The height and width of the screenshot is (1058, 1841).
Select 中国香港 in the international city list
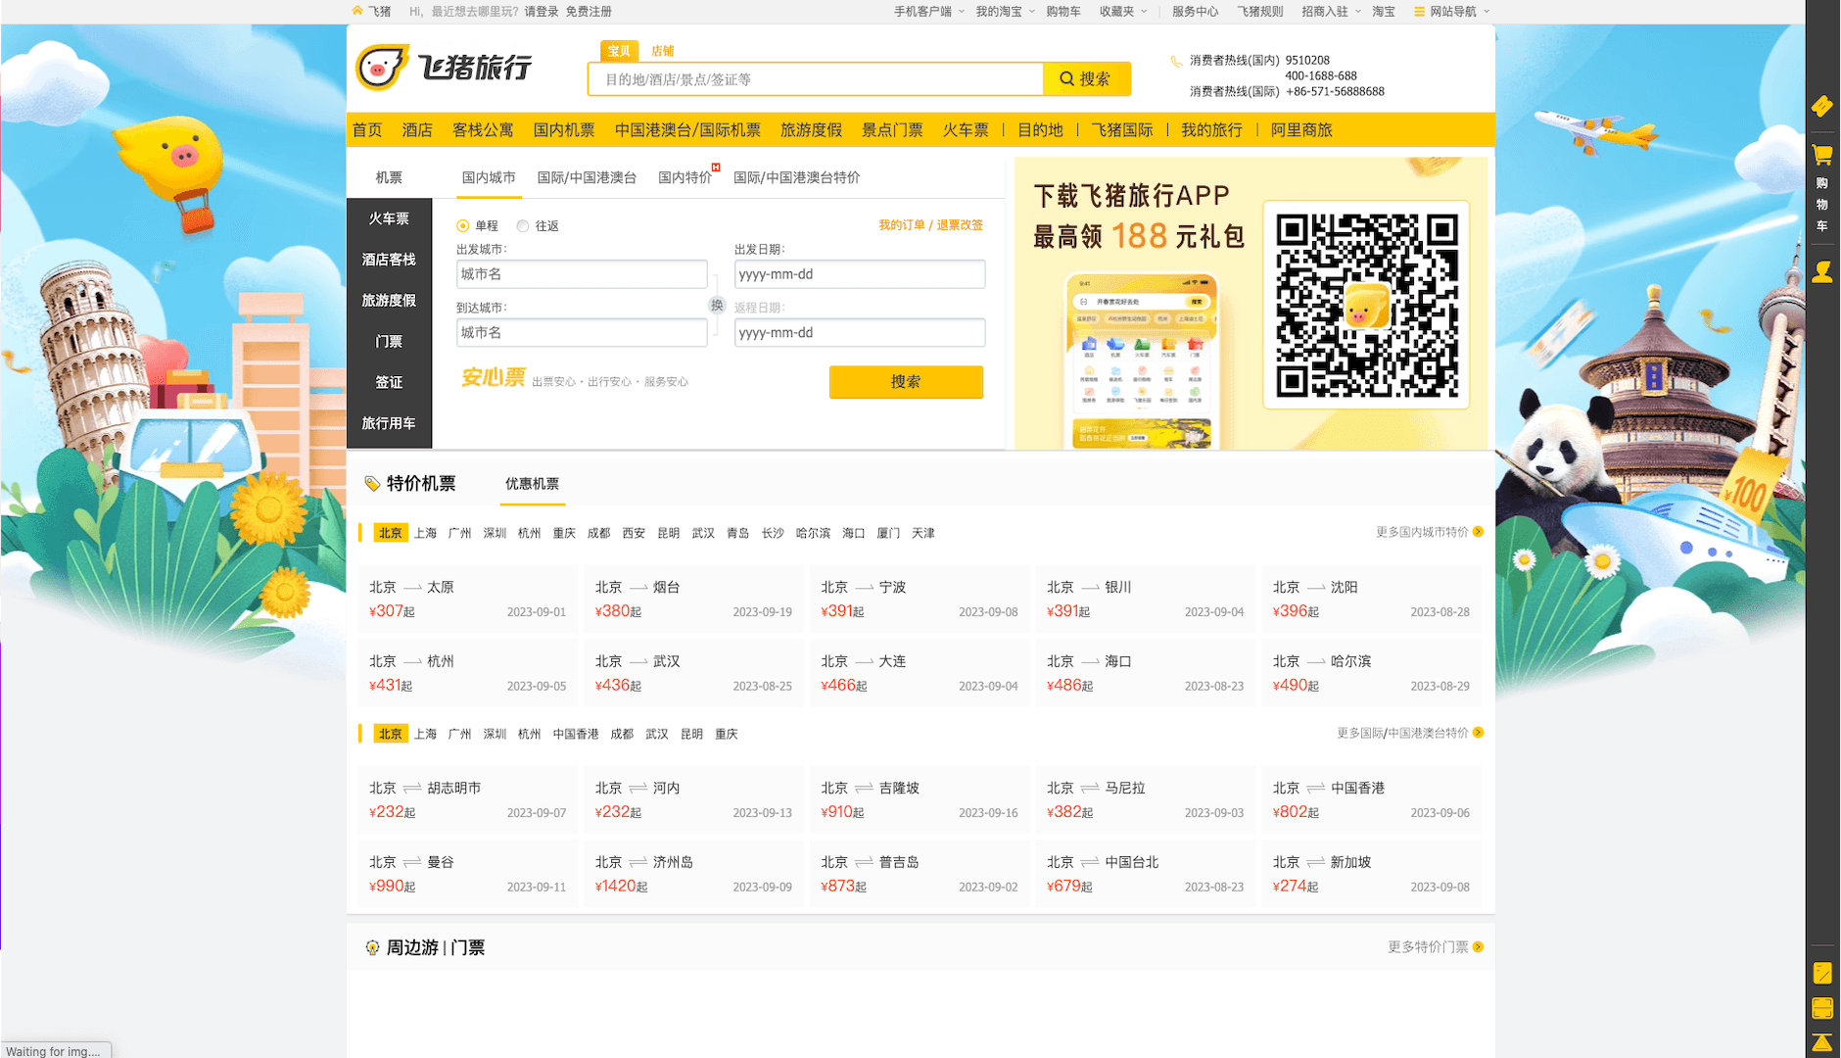576,734
